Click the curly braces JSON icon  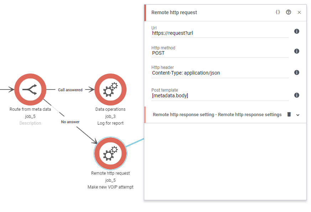tap(278, 12)
